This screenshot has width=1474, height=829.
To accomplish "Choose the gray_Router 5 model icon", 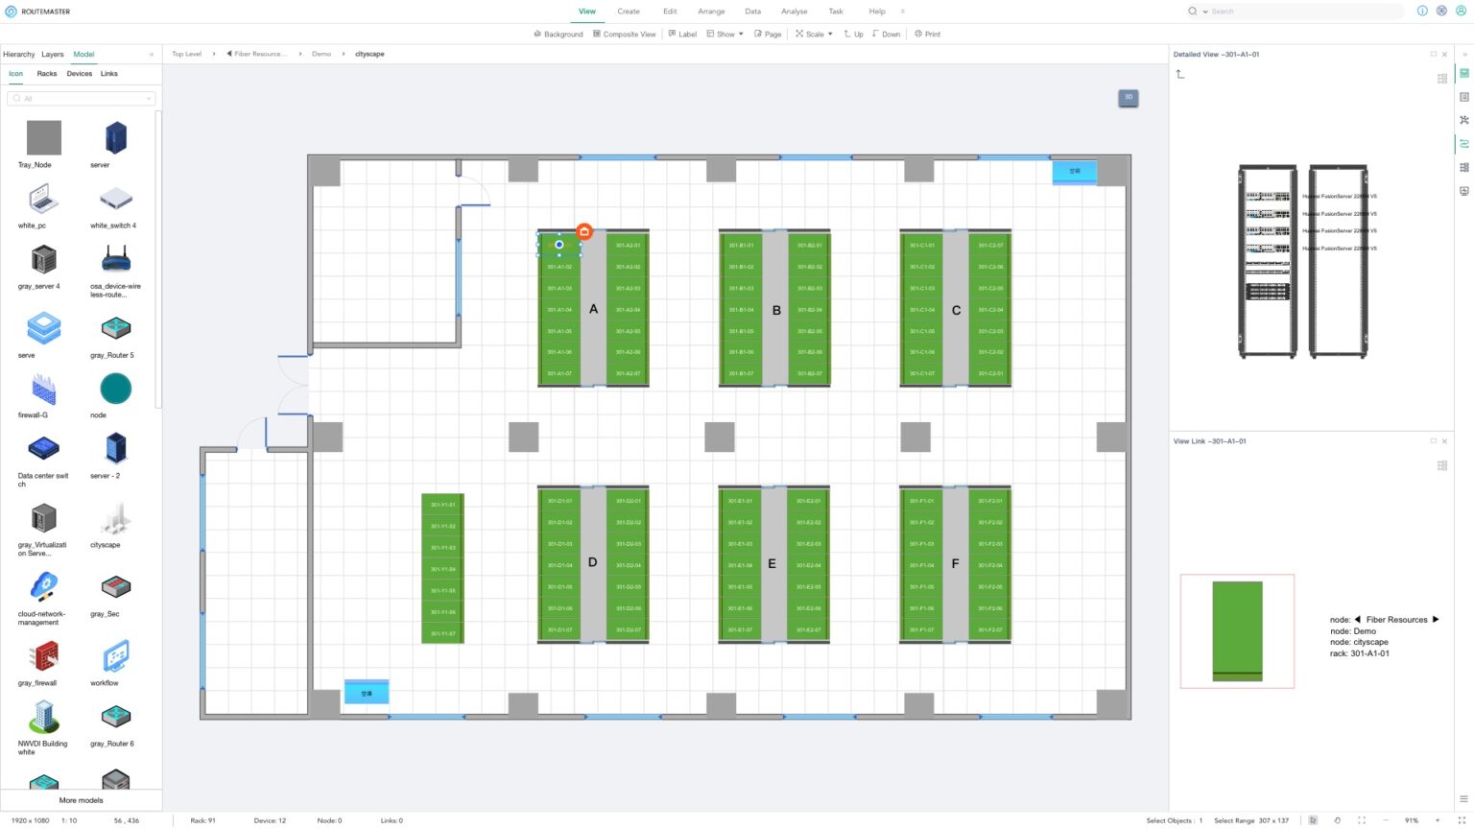I will tap(114, 327).
